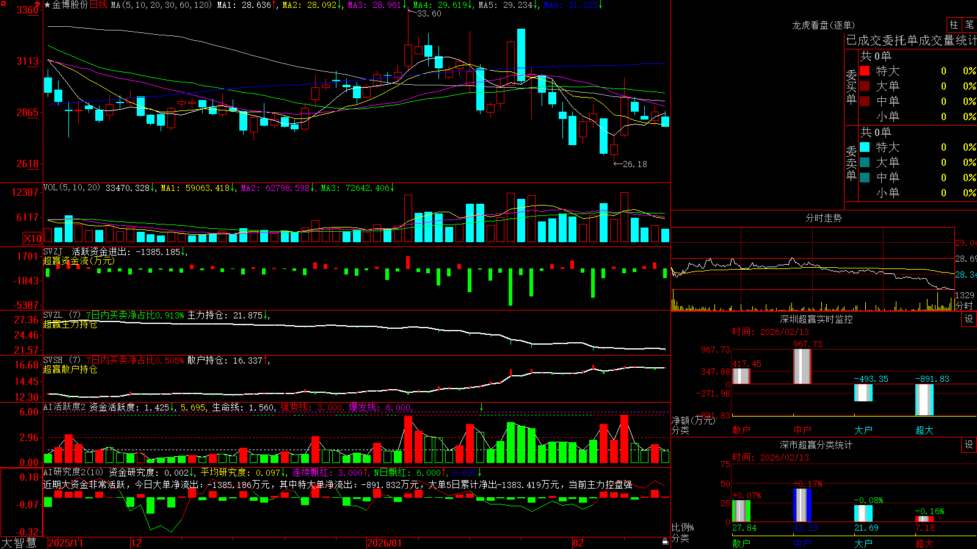
Task: Select the AI活跃度2 indicator label
Action: 65,407
